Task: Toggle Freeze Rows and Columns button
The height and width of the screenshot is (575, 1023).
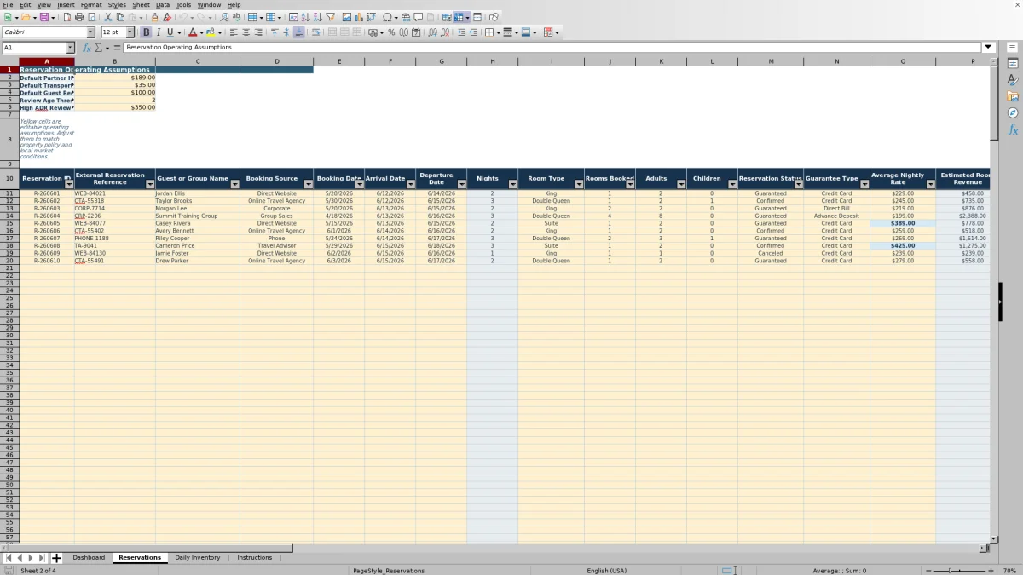Action: (x=459, y=17)
